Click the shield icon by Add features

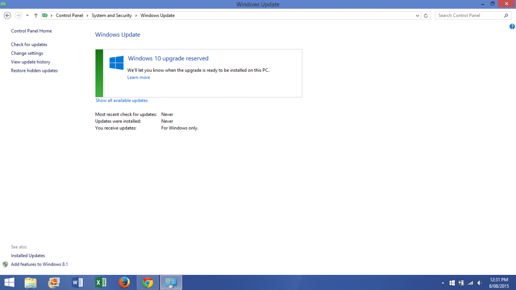(x=5, y=264)
